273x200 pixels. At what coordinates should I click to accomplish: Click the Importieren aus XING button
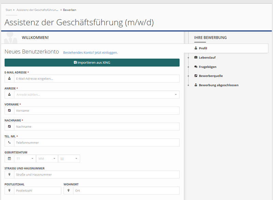coord(92,63)
